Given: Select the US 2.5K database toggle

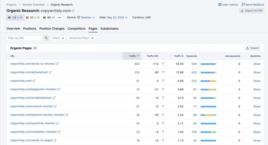Looking at the screenshot, I should pos(15,18).
